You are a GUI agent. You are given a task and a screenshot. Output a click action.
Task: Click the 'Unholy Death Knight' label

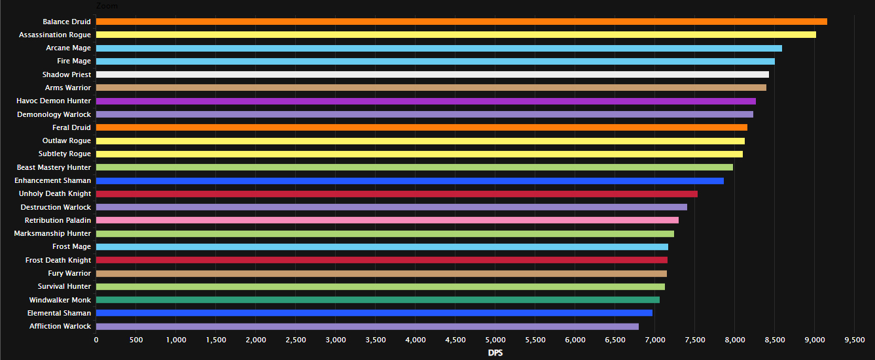[x=55, y=194]
